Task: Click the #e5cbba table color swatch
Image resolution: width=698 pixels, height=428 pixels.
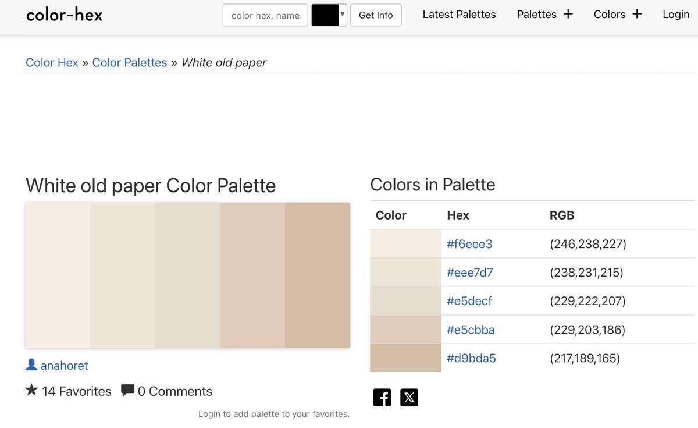Action: point(405,330)
